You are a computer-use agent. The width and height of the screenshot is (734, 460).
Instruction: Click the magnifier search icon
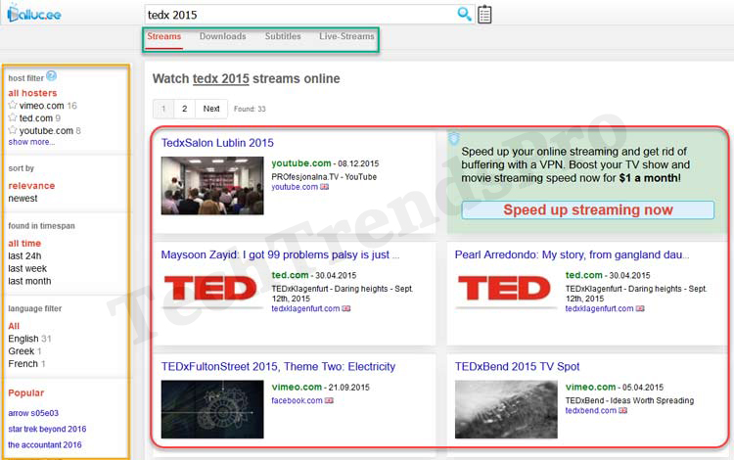pos(464,14)
